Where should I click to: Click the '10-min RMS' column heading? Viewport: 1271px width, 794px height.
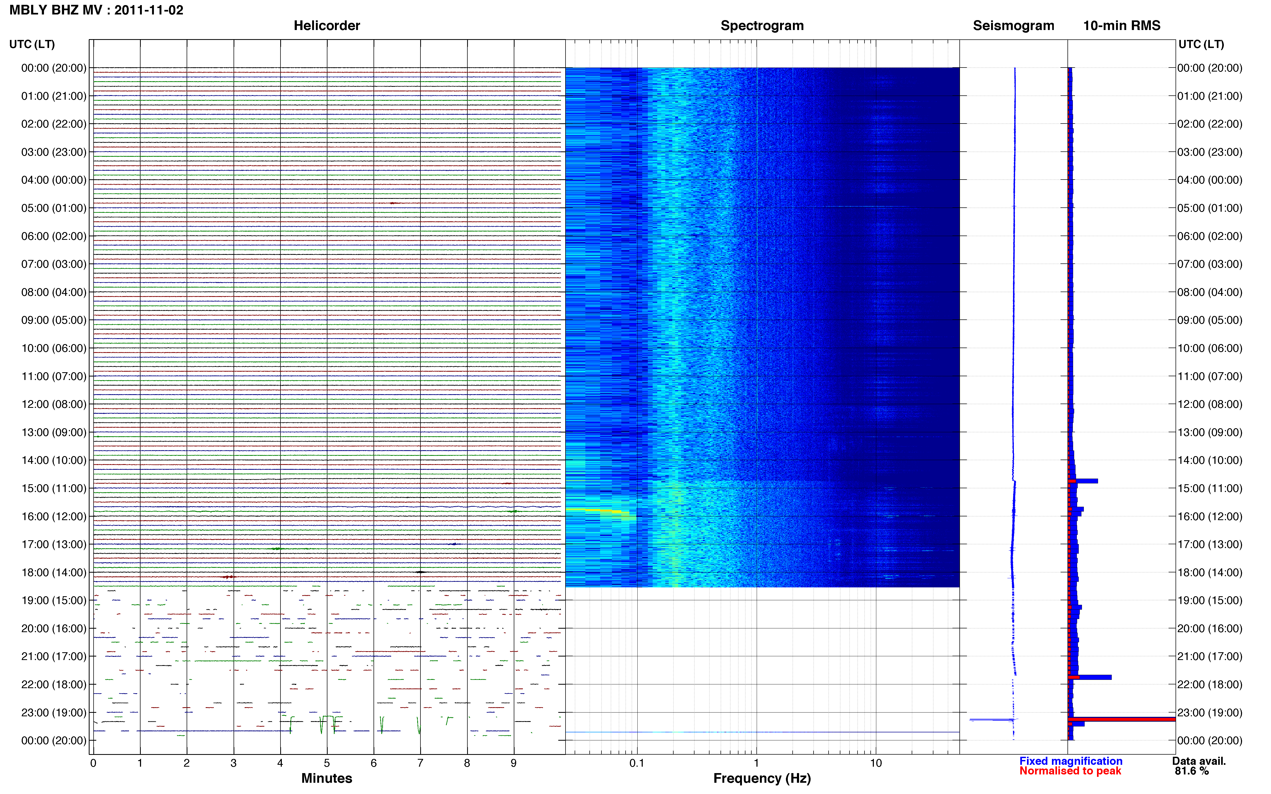[x=1122, y=26]
